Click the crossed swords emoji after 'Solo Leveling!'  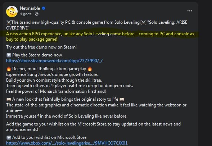[144, 22]
